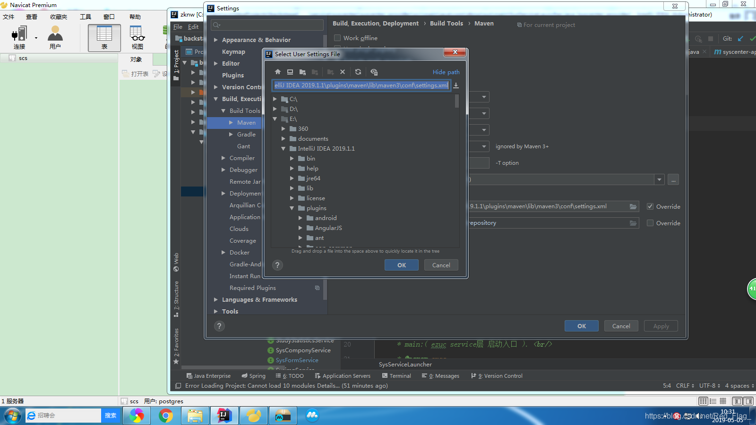Click OK in the Settings dialog
Image resolution: width=756 pixels, height=425 pixels.
coord(582,326)
